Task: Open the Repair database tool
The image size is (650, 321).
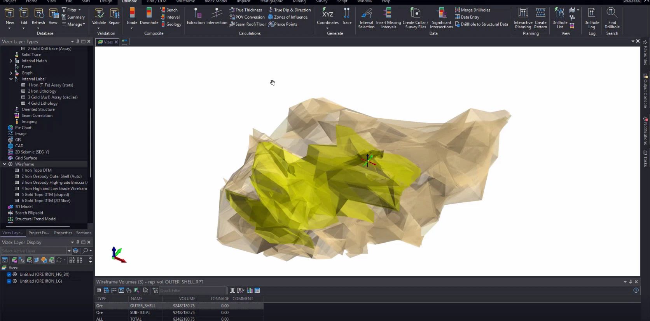Action: [x=114, y=16]
